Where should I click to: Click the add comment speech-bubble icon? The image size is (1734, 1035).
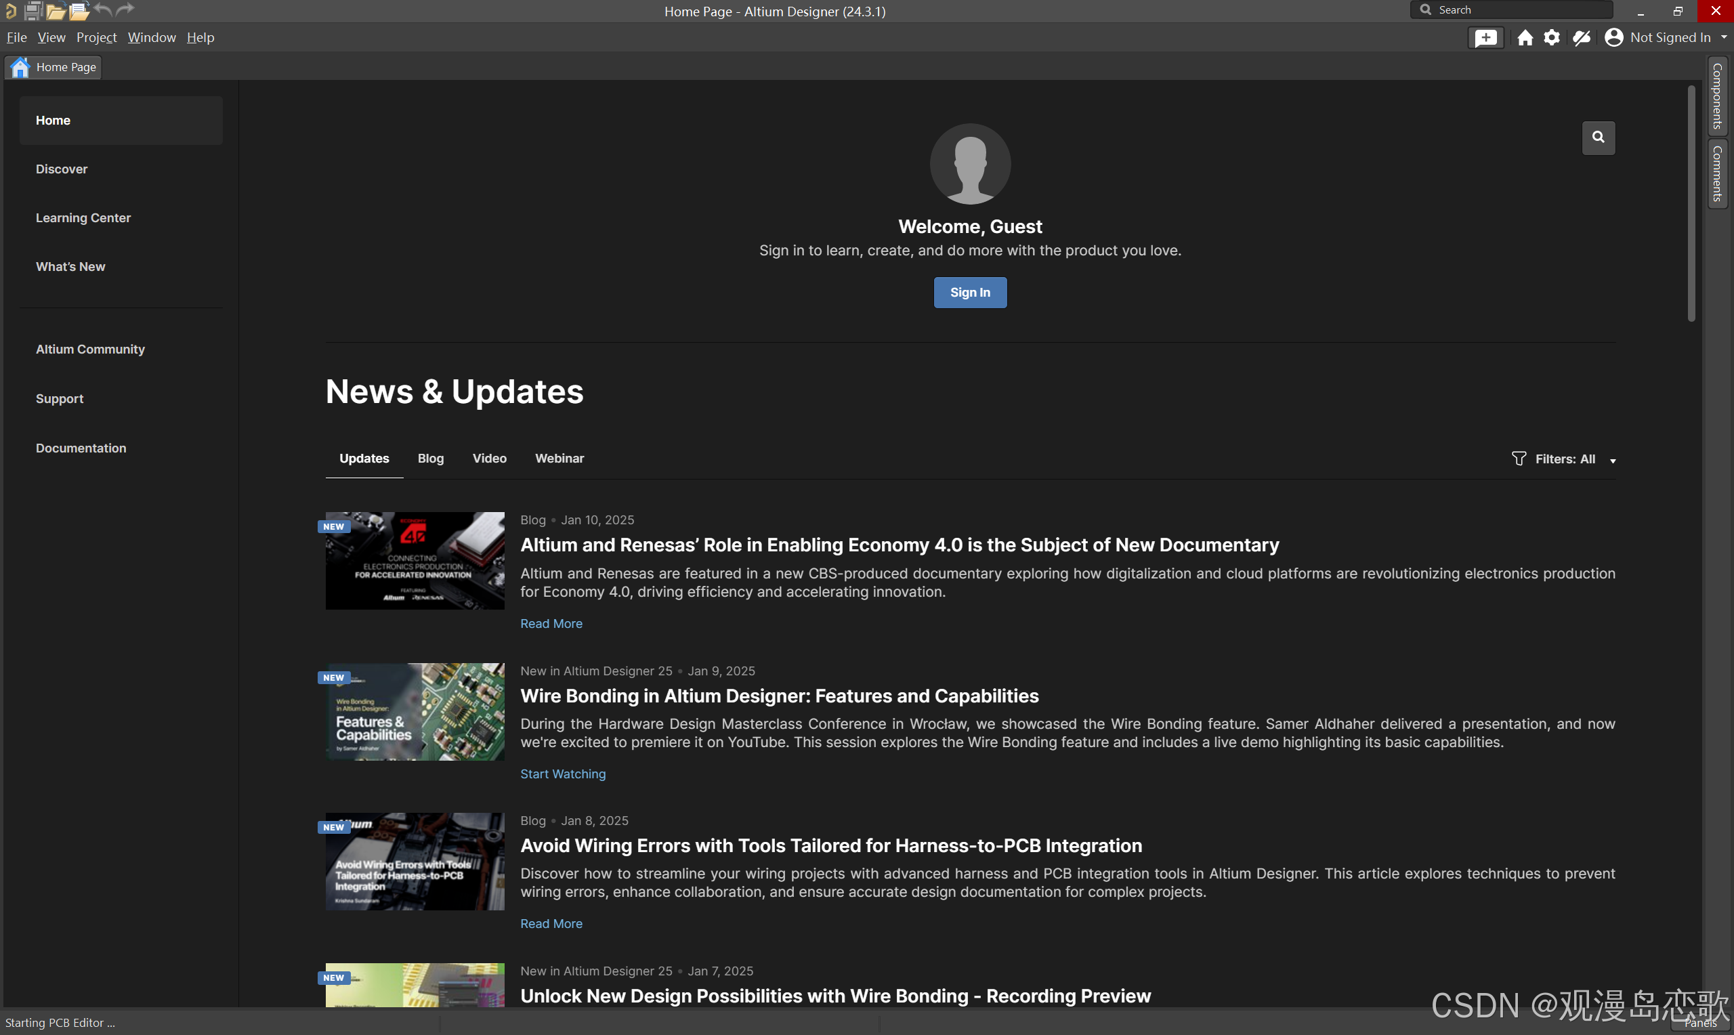pyautogui.click(x=1485, y=38)
